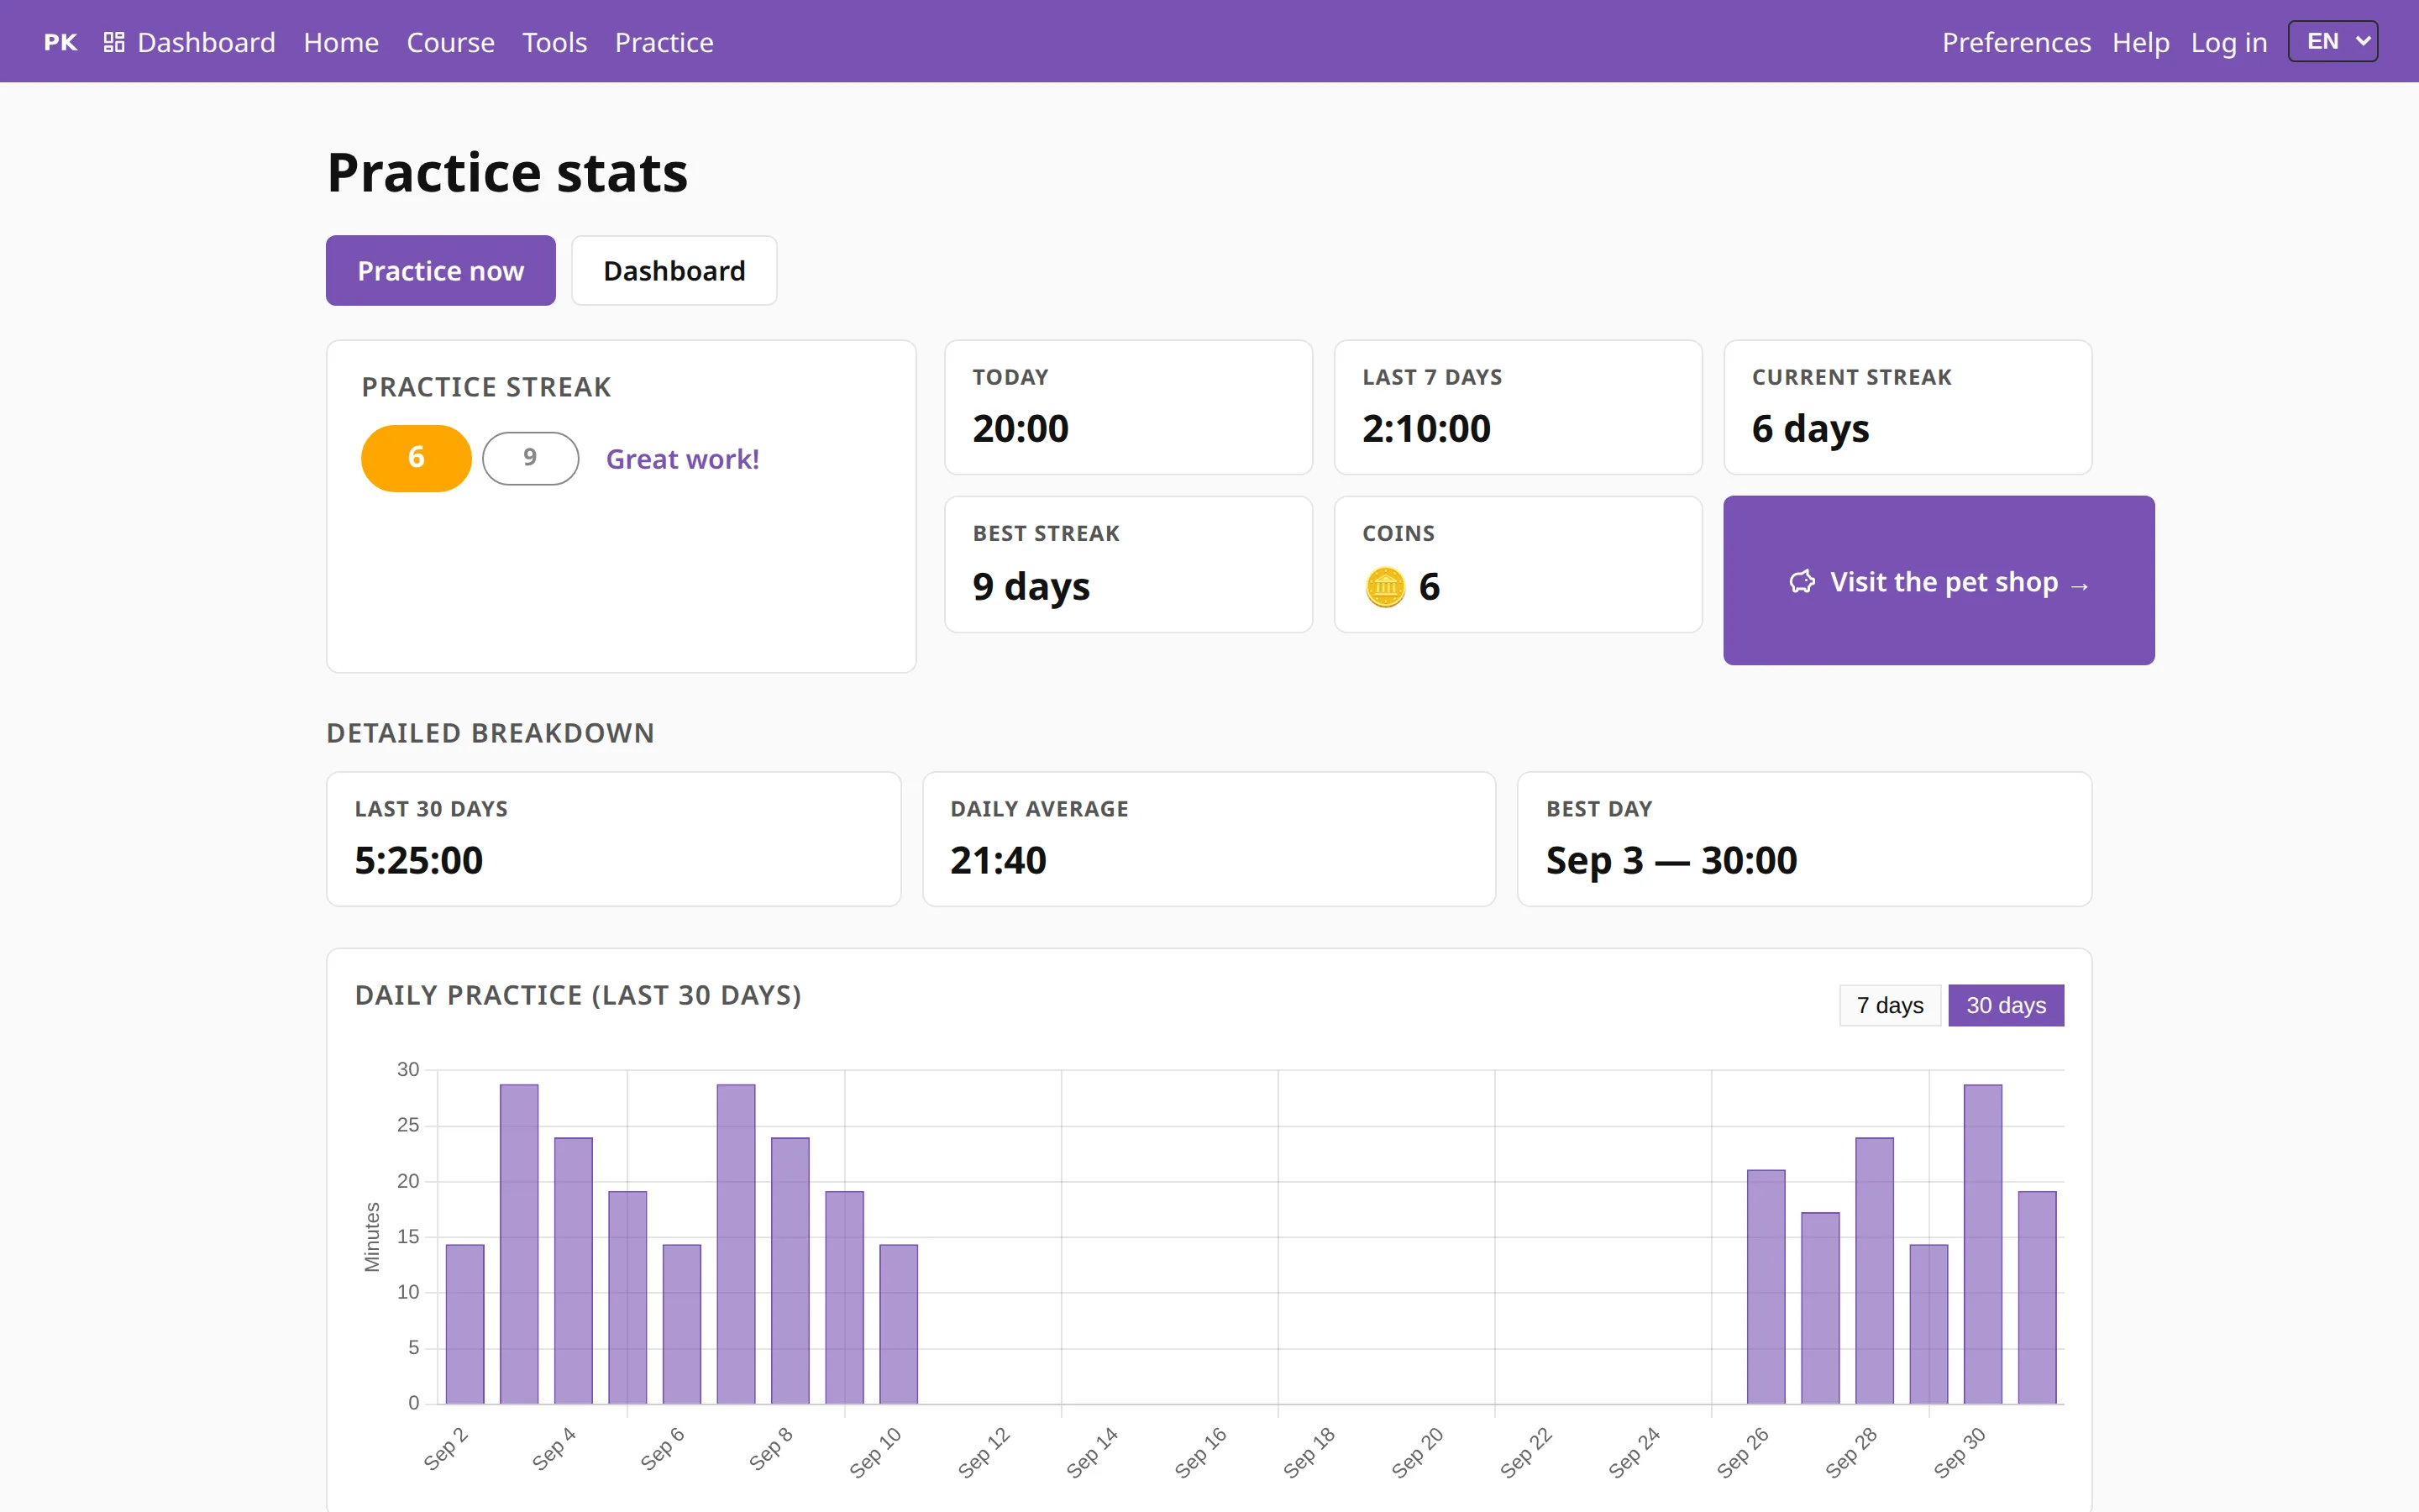Screen dimensions: 2419x1512
Task: Click the Sep 26 bar in the chart
Action: click(x=1766, y=1287)
